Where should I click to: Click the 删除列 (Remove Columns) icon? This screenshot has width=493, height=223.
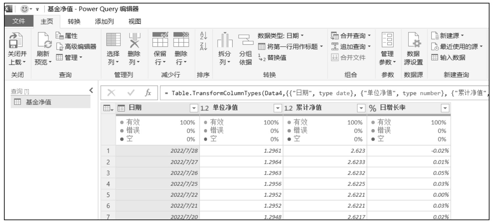(134, 40)
